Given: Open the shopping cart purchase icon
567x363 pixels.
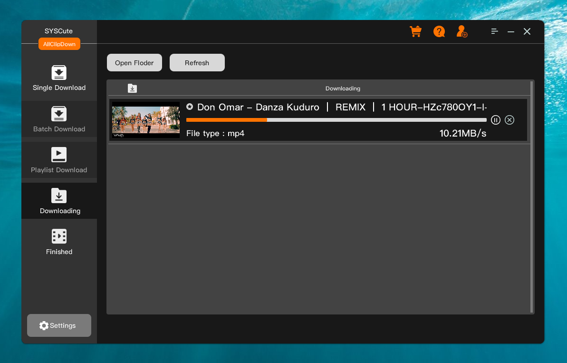Looking at the screenshot, I should [415, 31].
